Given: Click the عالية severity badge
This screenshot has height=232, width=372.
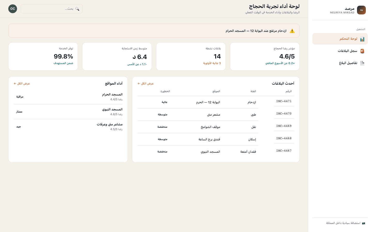Looking at the screenshot, I should click(165, 102).
